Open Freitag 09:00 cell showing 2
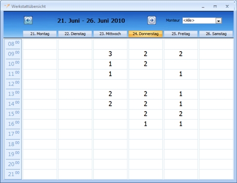This screenshot has height=183, width=237. [x=181, y=54]
